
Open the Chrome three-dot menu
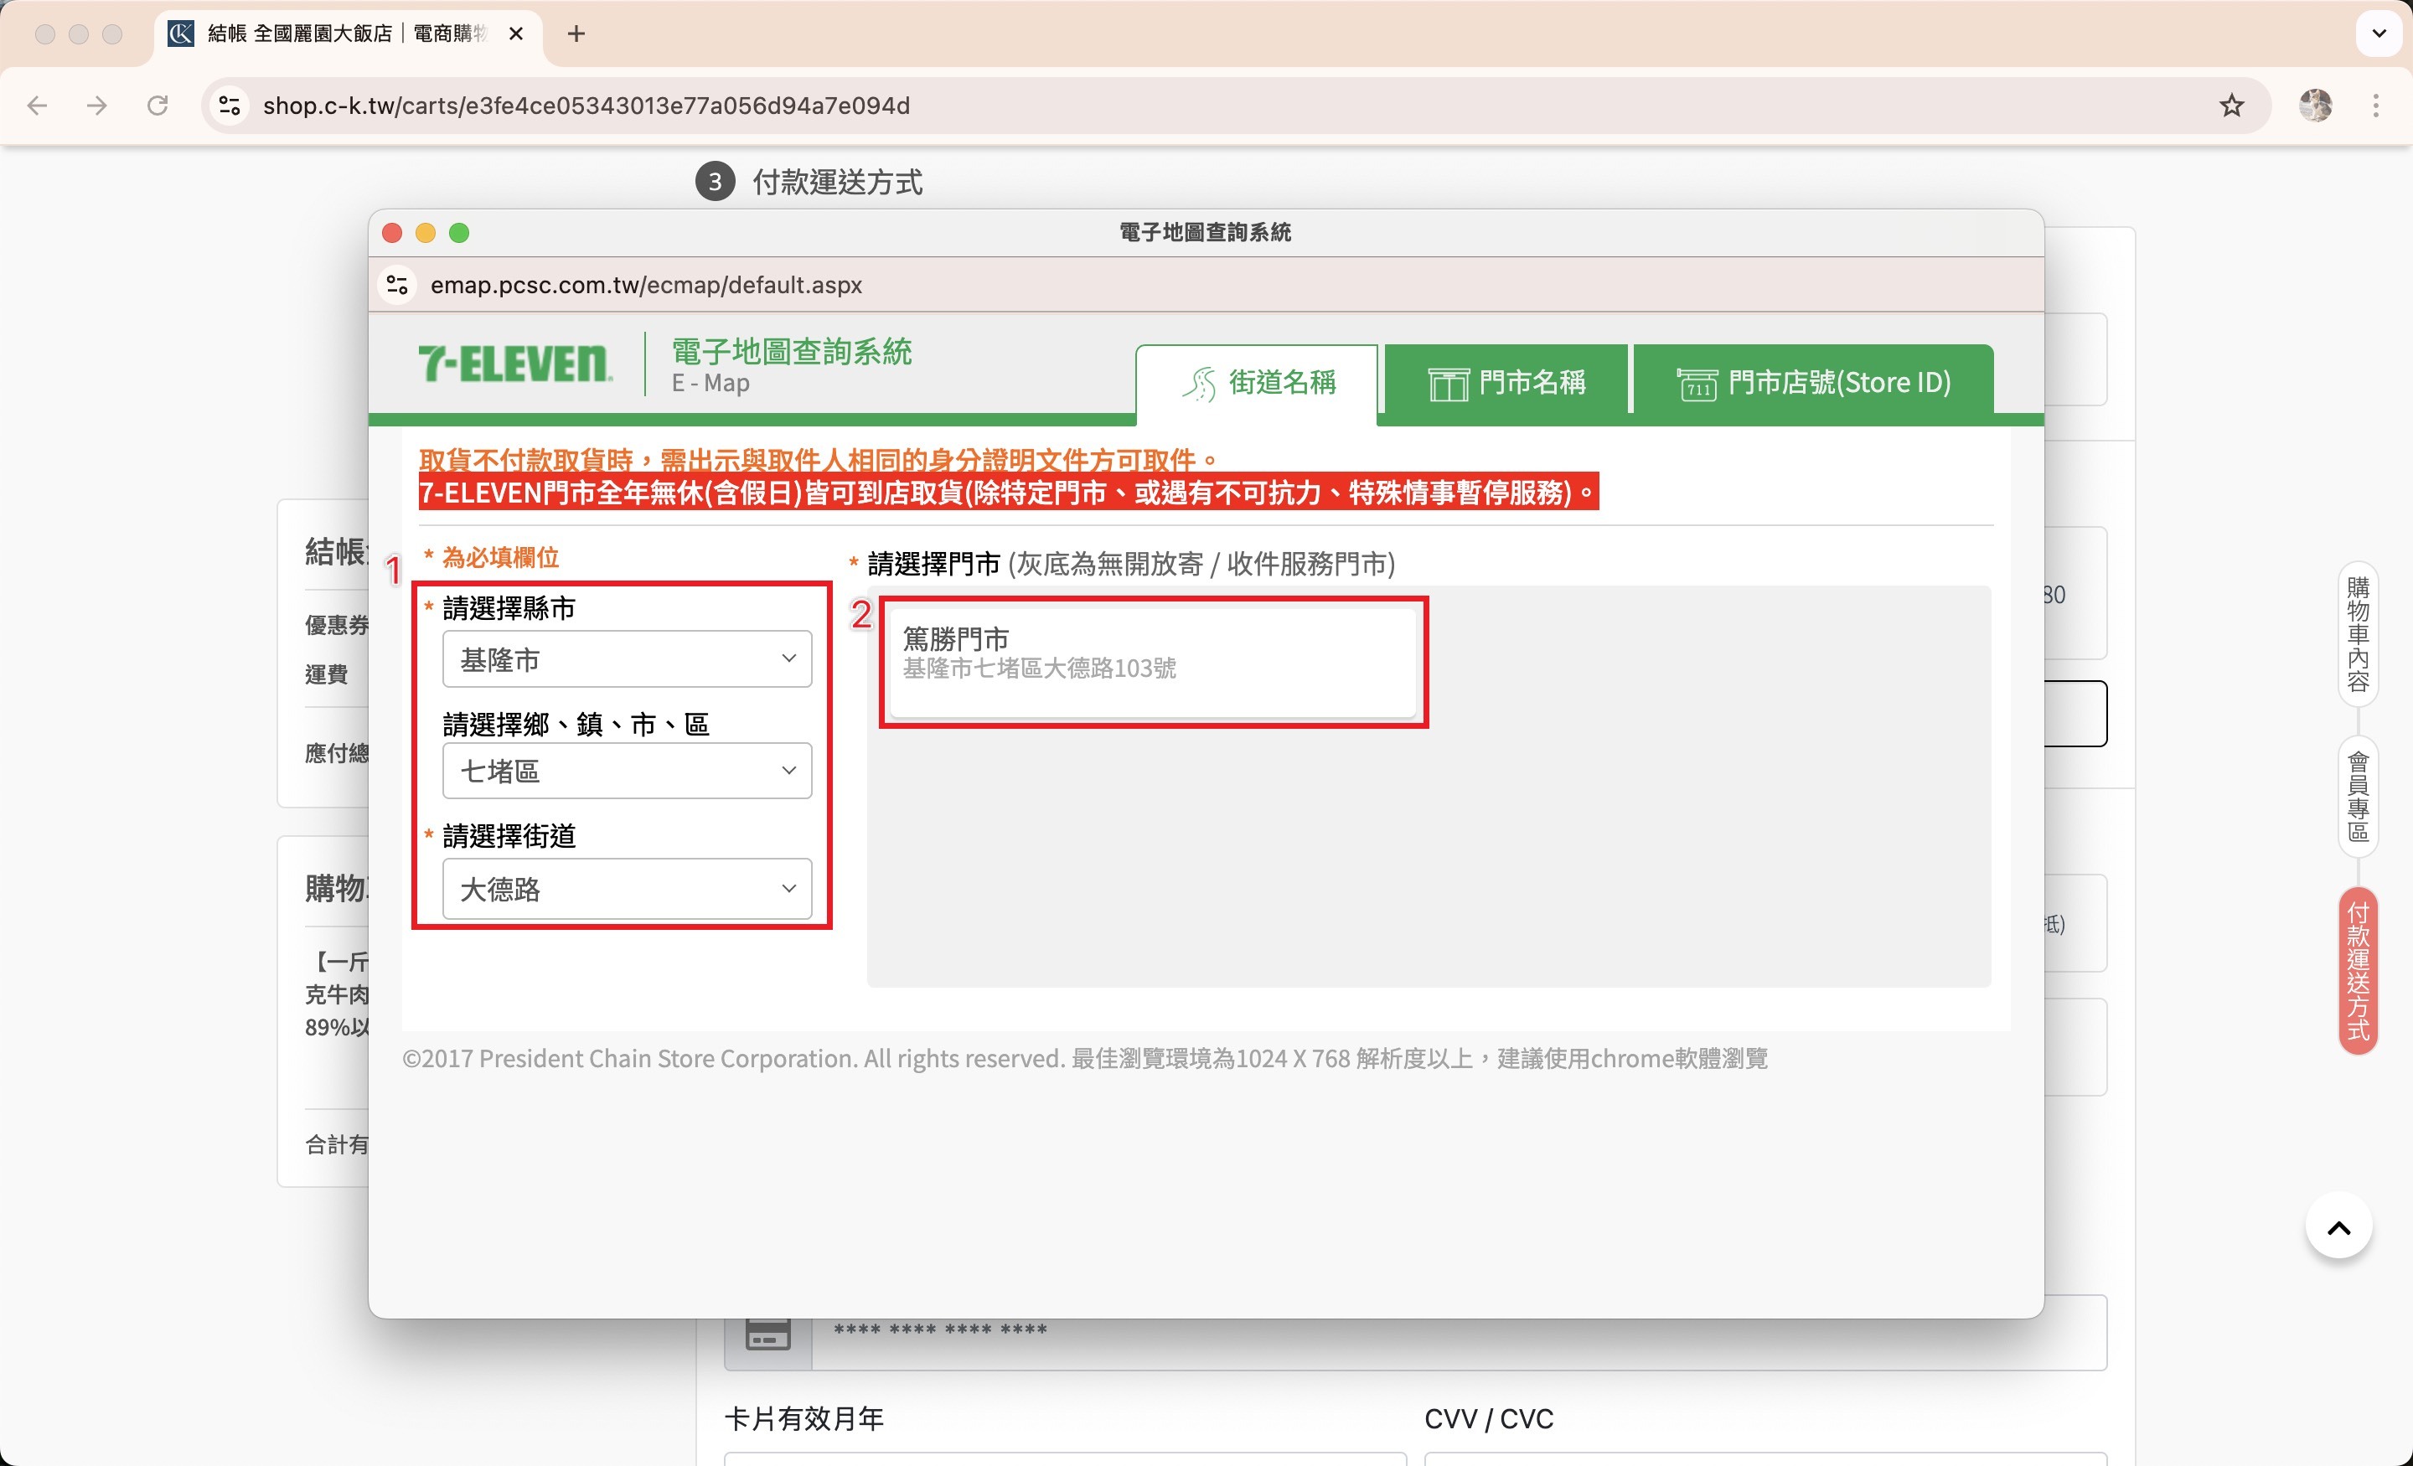(x=2376, y=106)
